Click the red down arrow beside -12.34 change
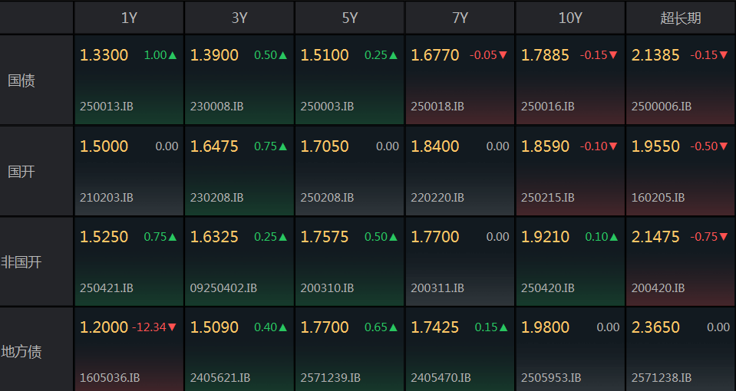Screen dimensions: 736x391 tap(172, 327)
